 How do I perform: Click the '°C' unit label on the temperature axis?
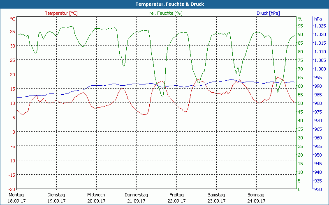click(12, 19)
